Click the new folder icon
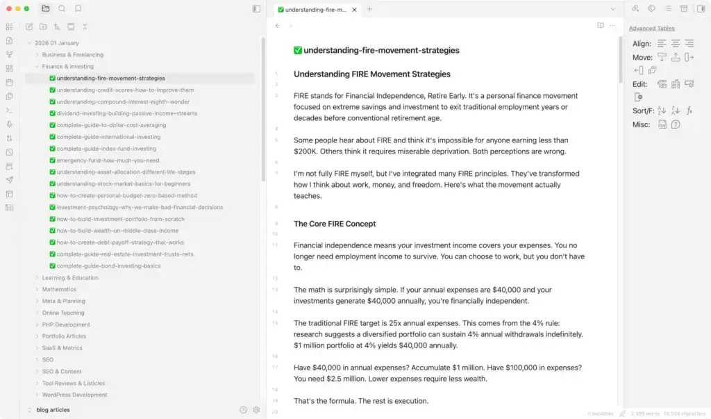 (x=43, y=27)
